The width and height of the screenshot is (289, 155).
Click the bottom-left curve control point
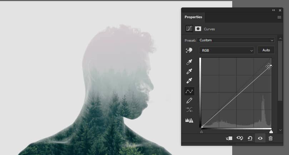point(202,127)
